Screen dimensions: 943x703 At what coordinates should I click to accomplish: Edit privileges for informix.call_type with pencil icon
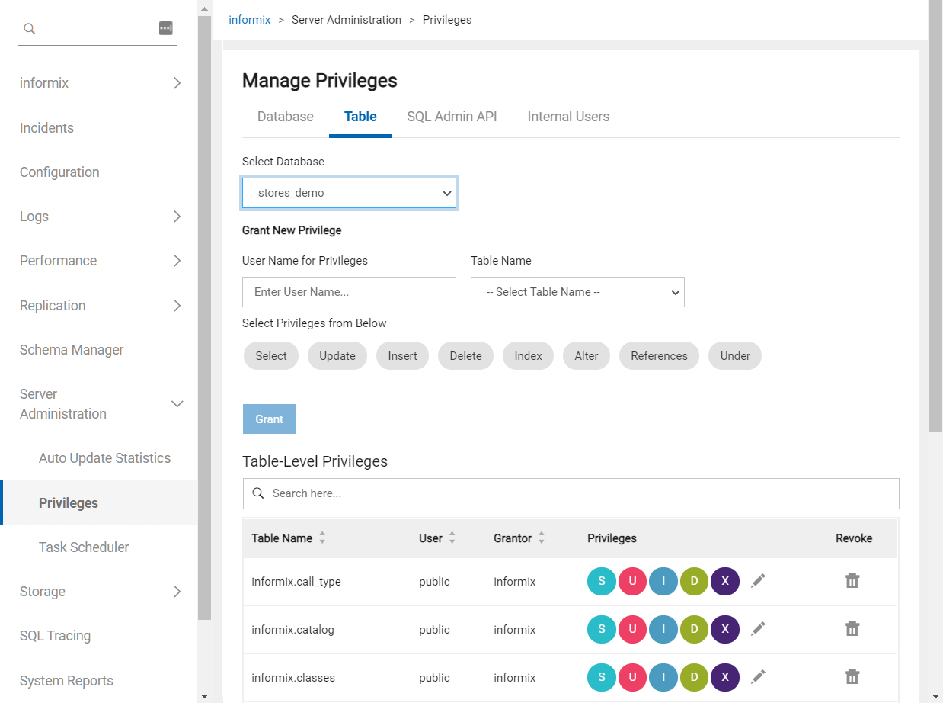click(x=757, y=581)
